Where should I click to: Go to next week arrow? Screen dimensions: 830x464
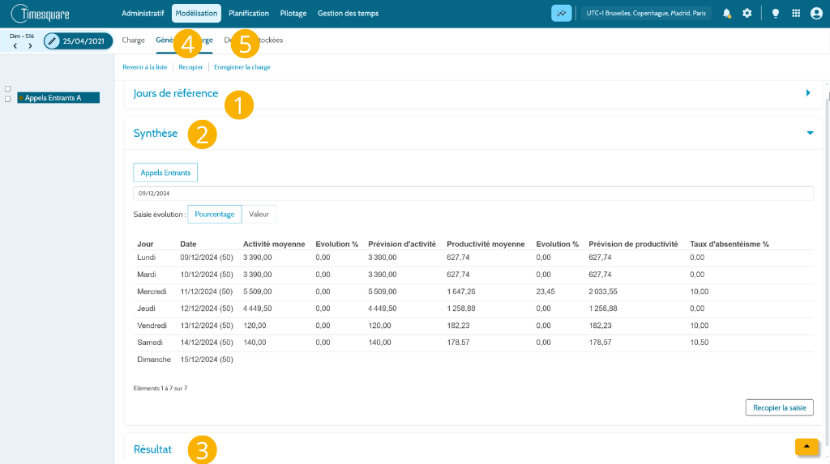point(30,46)
